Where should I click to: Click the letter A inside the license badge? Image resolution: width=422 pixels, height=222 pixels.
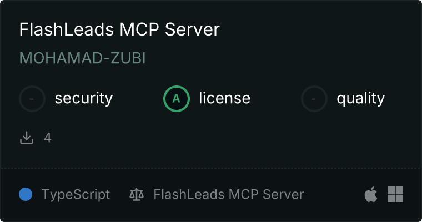coord(176,99)
